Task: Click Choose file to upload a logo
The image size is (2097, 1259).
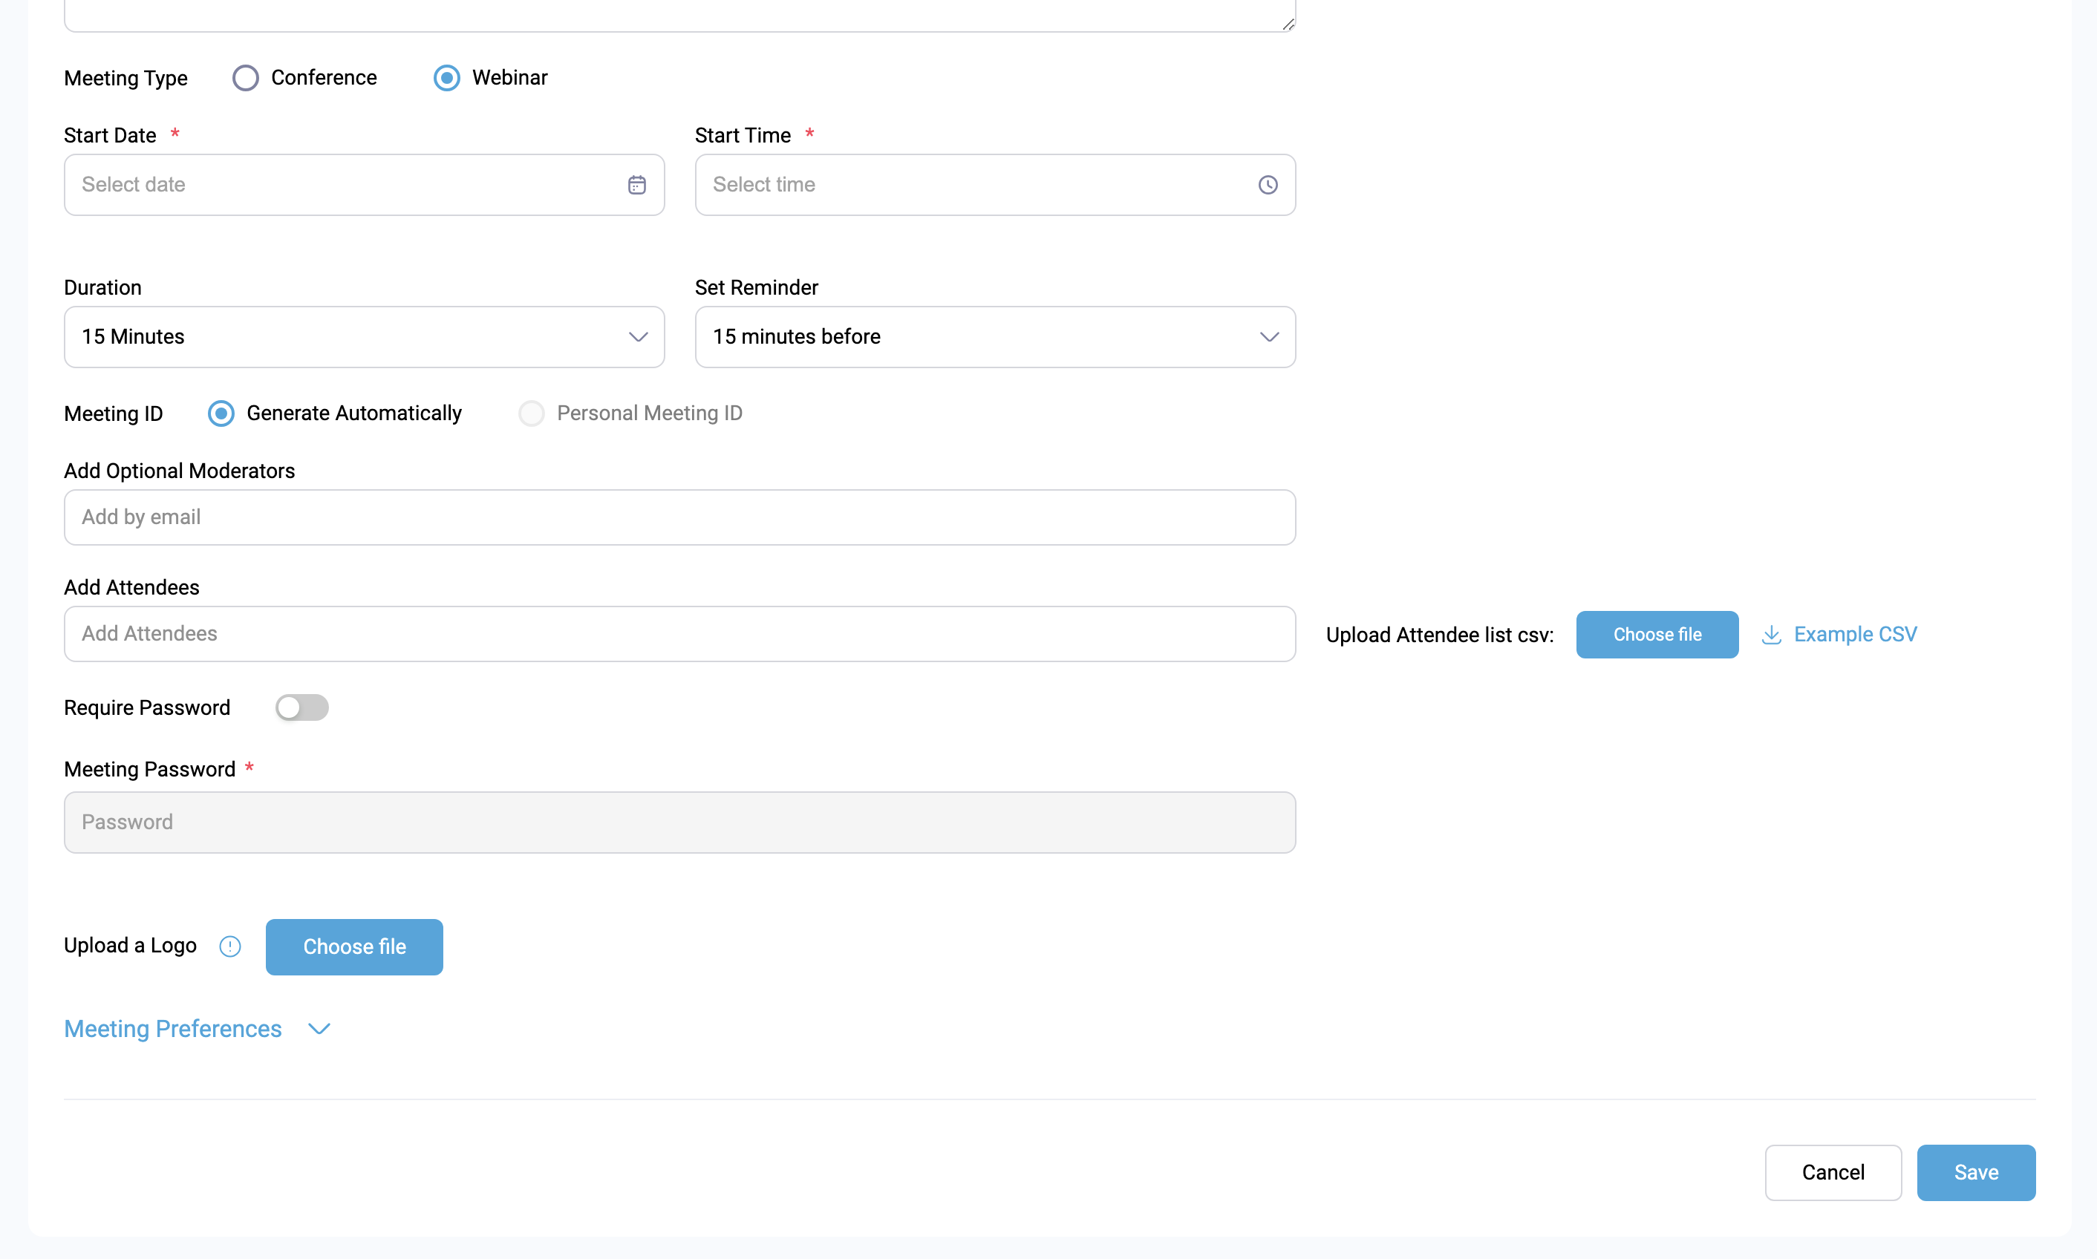Action: click(x=354, y=946)
